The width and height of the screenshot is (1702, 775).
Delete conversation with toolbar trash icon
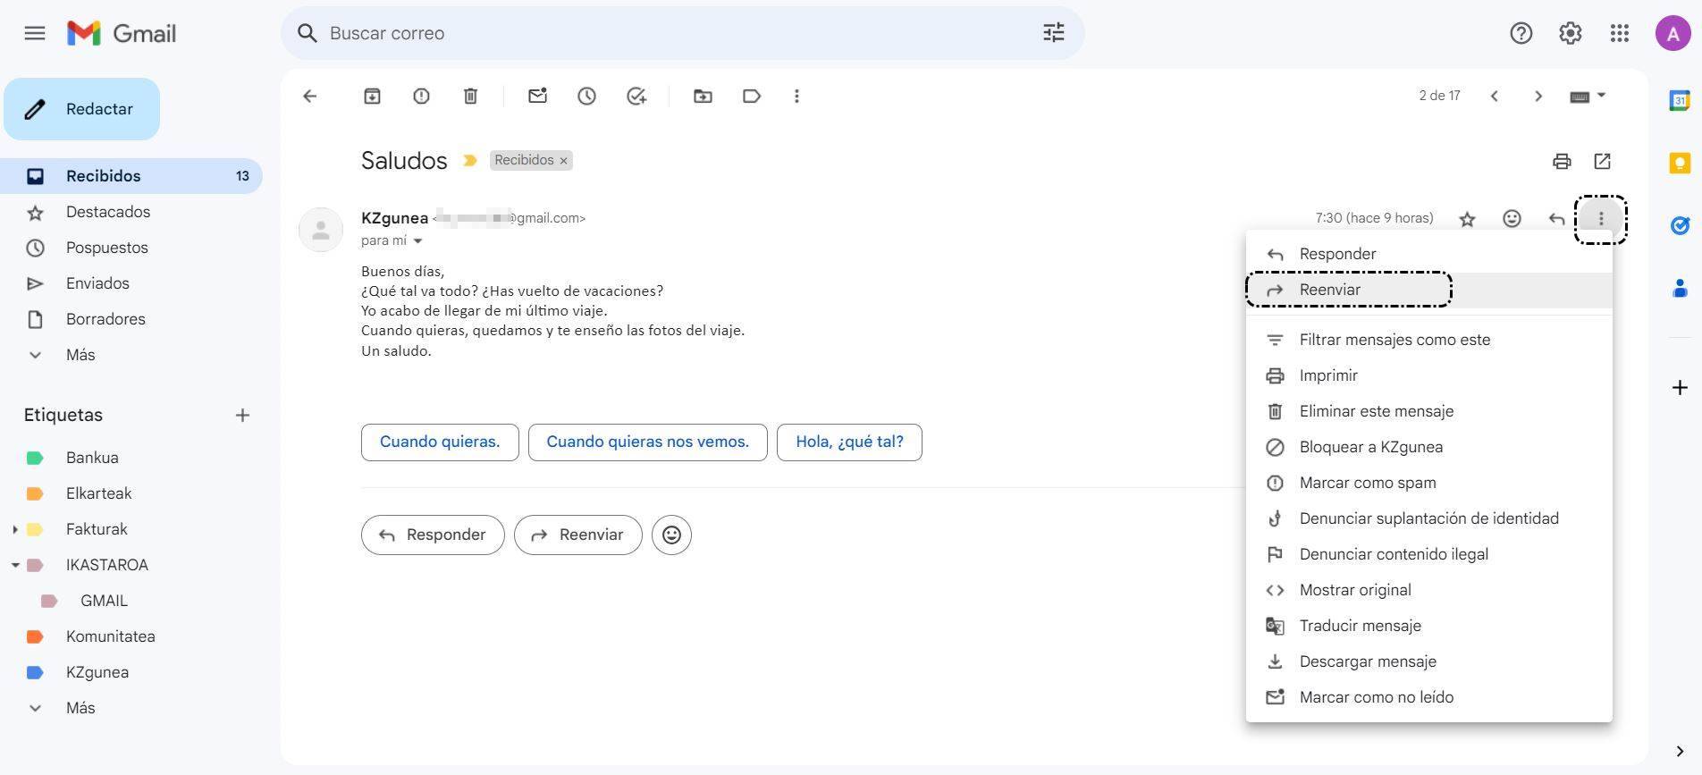[470, 96]
